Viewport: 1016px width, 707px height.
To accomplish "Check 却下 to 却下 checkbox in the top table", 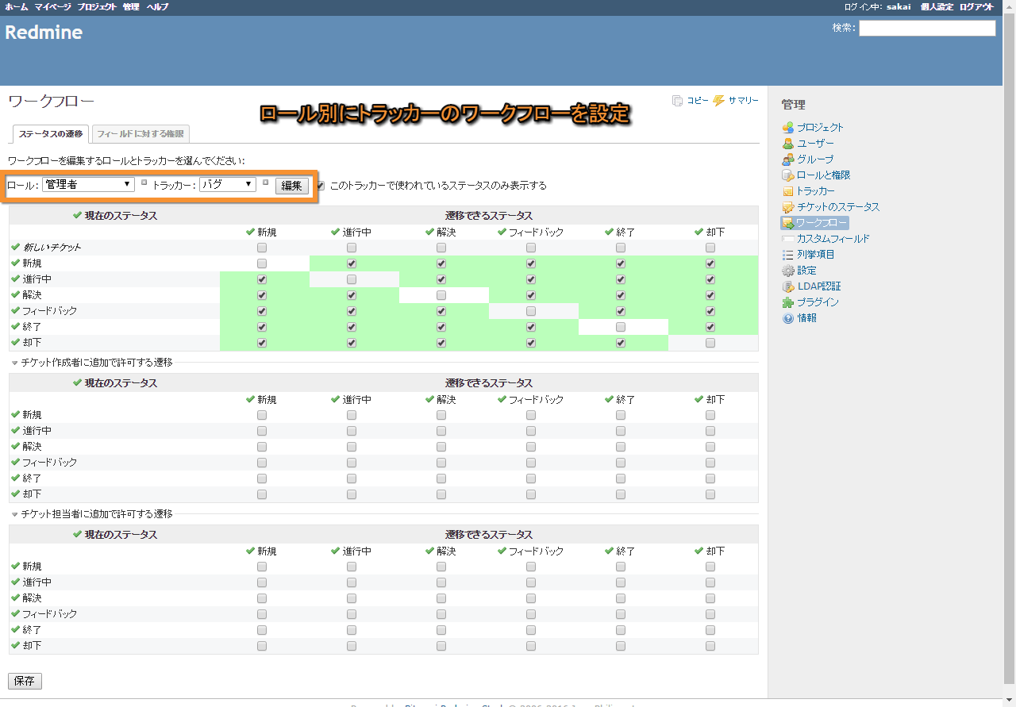I will click(710, 343).
